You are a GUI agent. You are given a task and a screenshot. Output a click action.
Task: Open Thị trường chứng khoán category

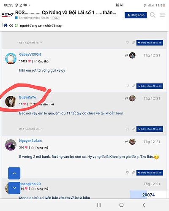click(32, 18)
